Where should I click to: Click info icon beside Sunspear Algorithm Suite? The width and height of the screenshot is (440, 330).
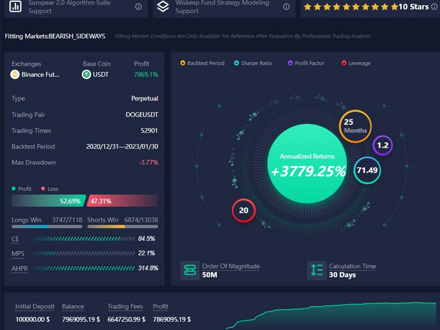138,7
